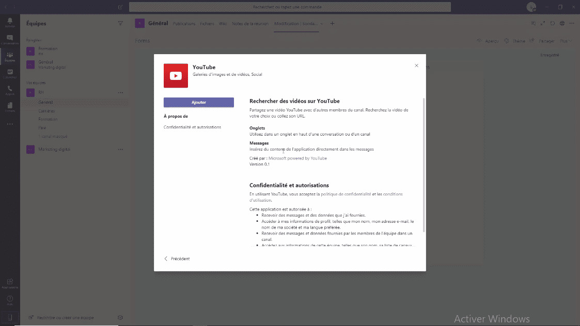This screenshot has height=326, width=580.
Task: Expand the Plus dropdown in Forms
Action: tap(566, 41)
